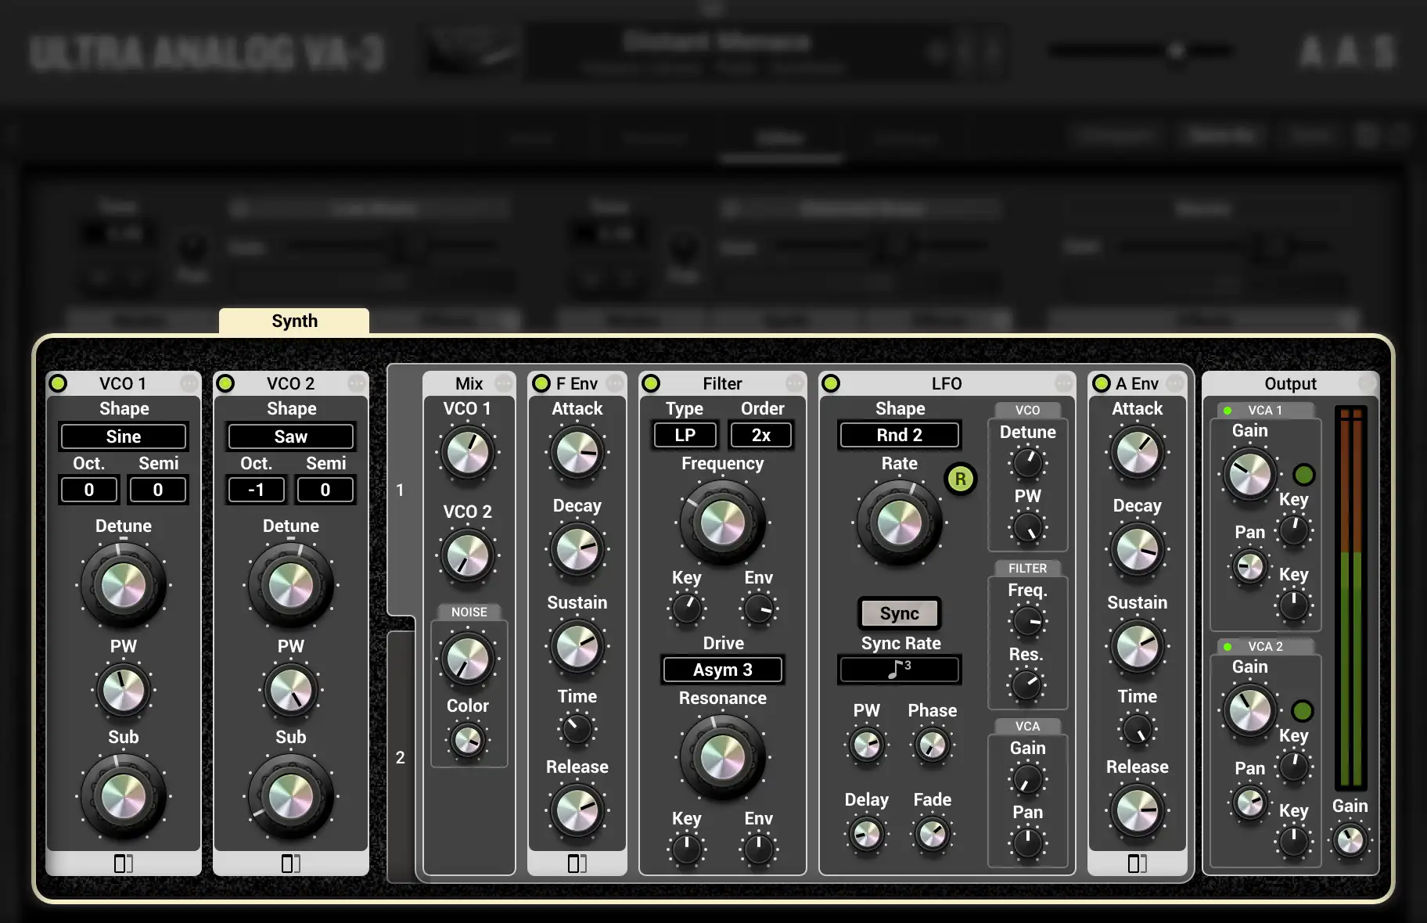Open the Filter Type selector showing LP
Image resolution: width=1427 pixels, height=923 pixels.
click(x=685, y=434)
